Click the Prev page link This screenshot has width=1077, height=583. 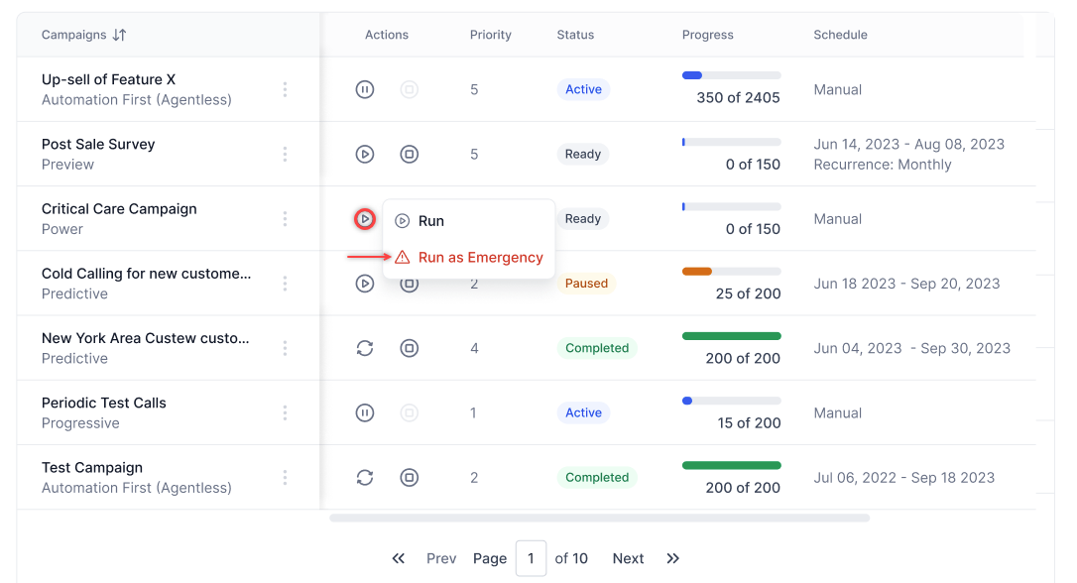[441, 558]
